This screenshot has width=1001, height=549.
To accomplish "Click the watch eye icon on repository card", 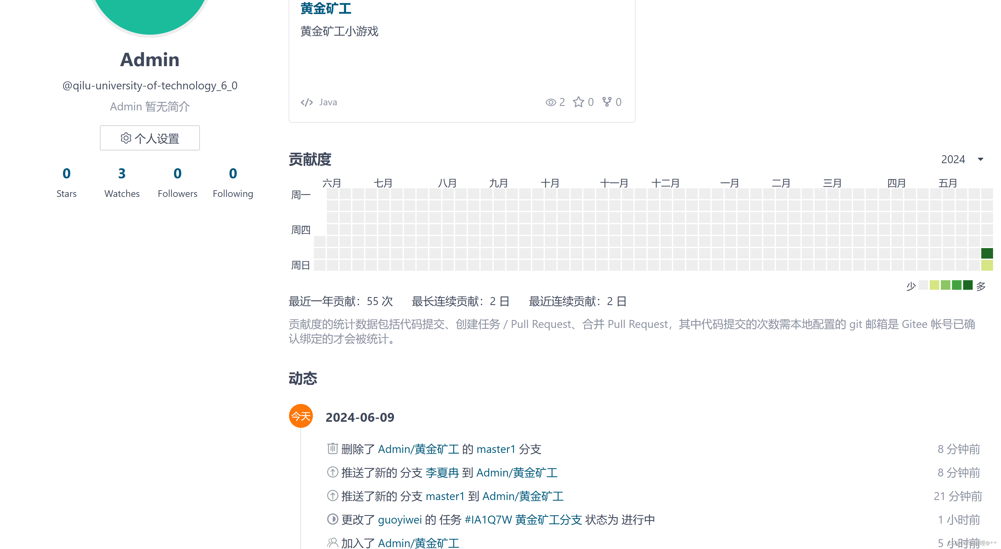I will tap(550, 102).
